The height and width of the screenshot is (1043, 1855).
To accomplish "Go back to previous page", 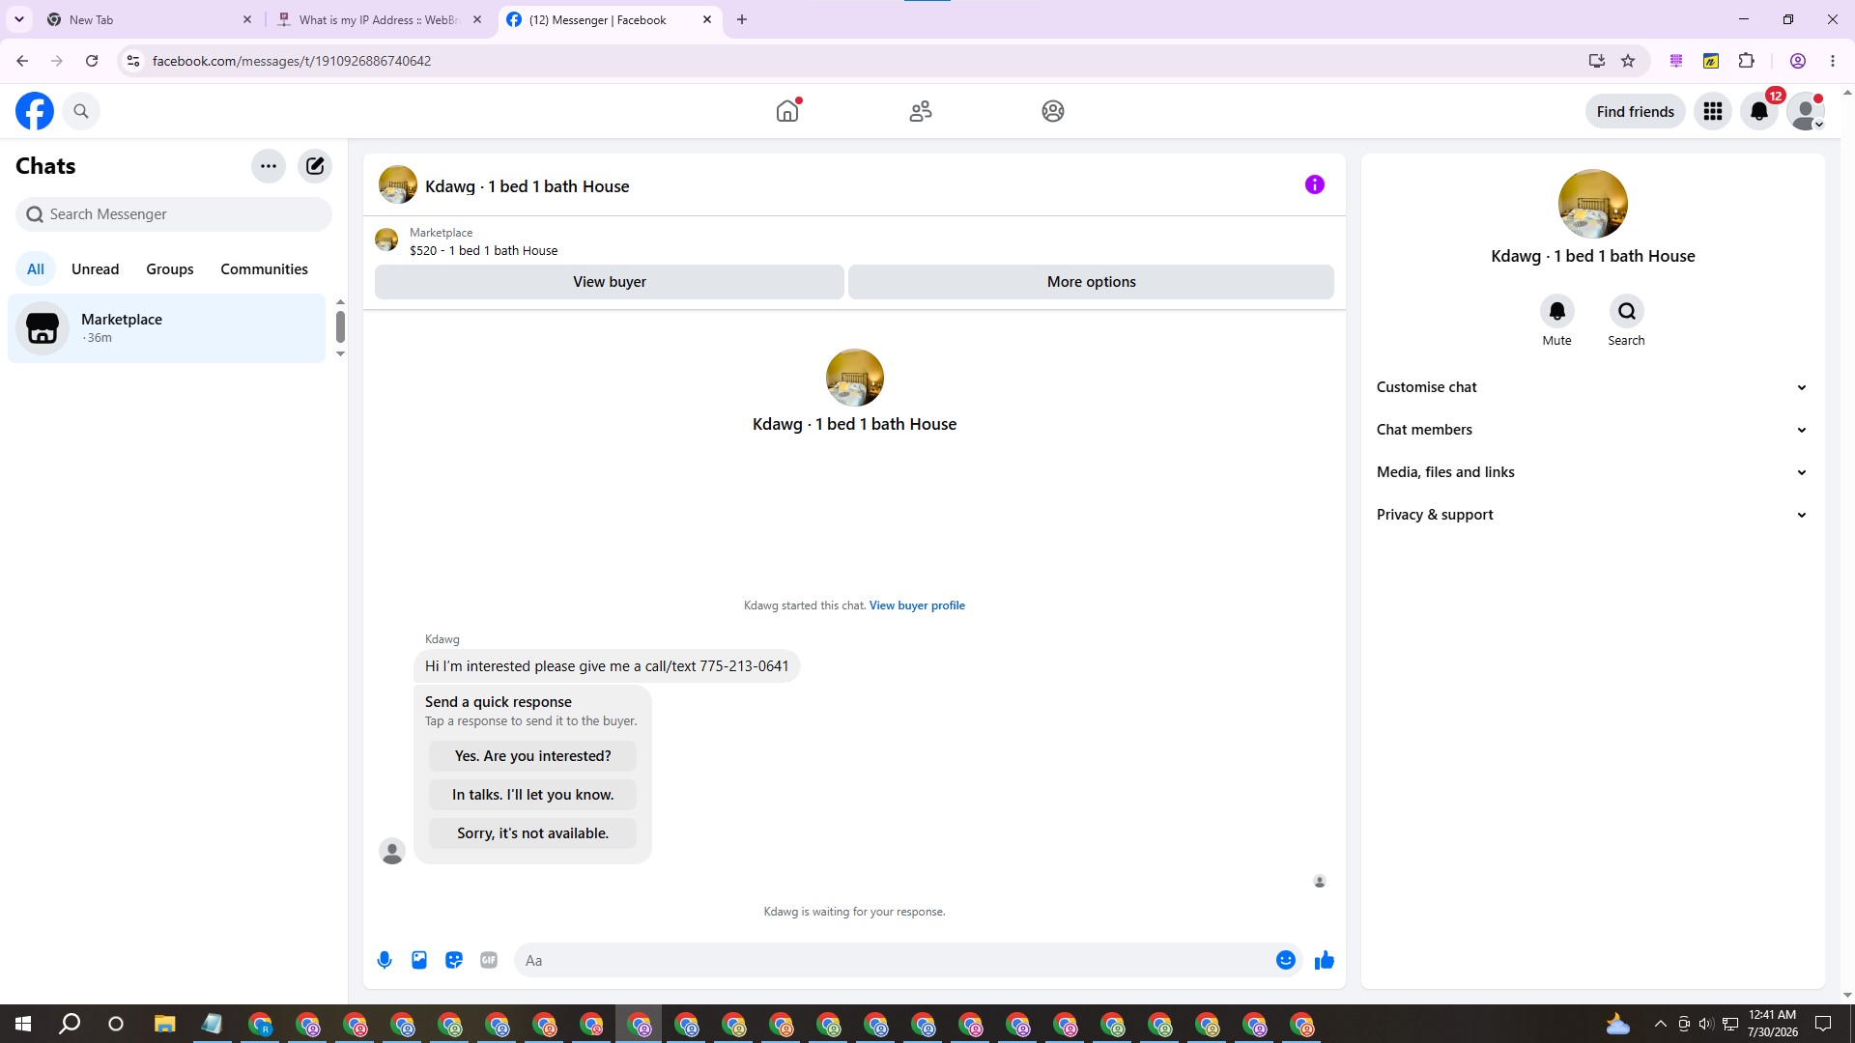I will point(22,61).
